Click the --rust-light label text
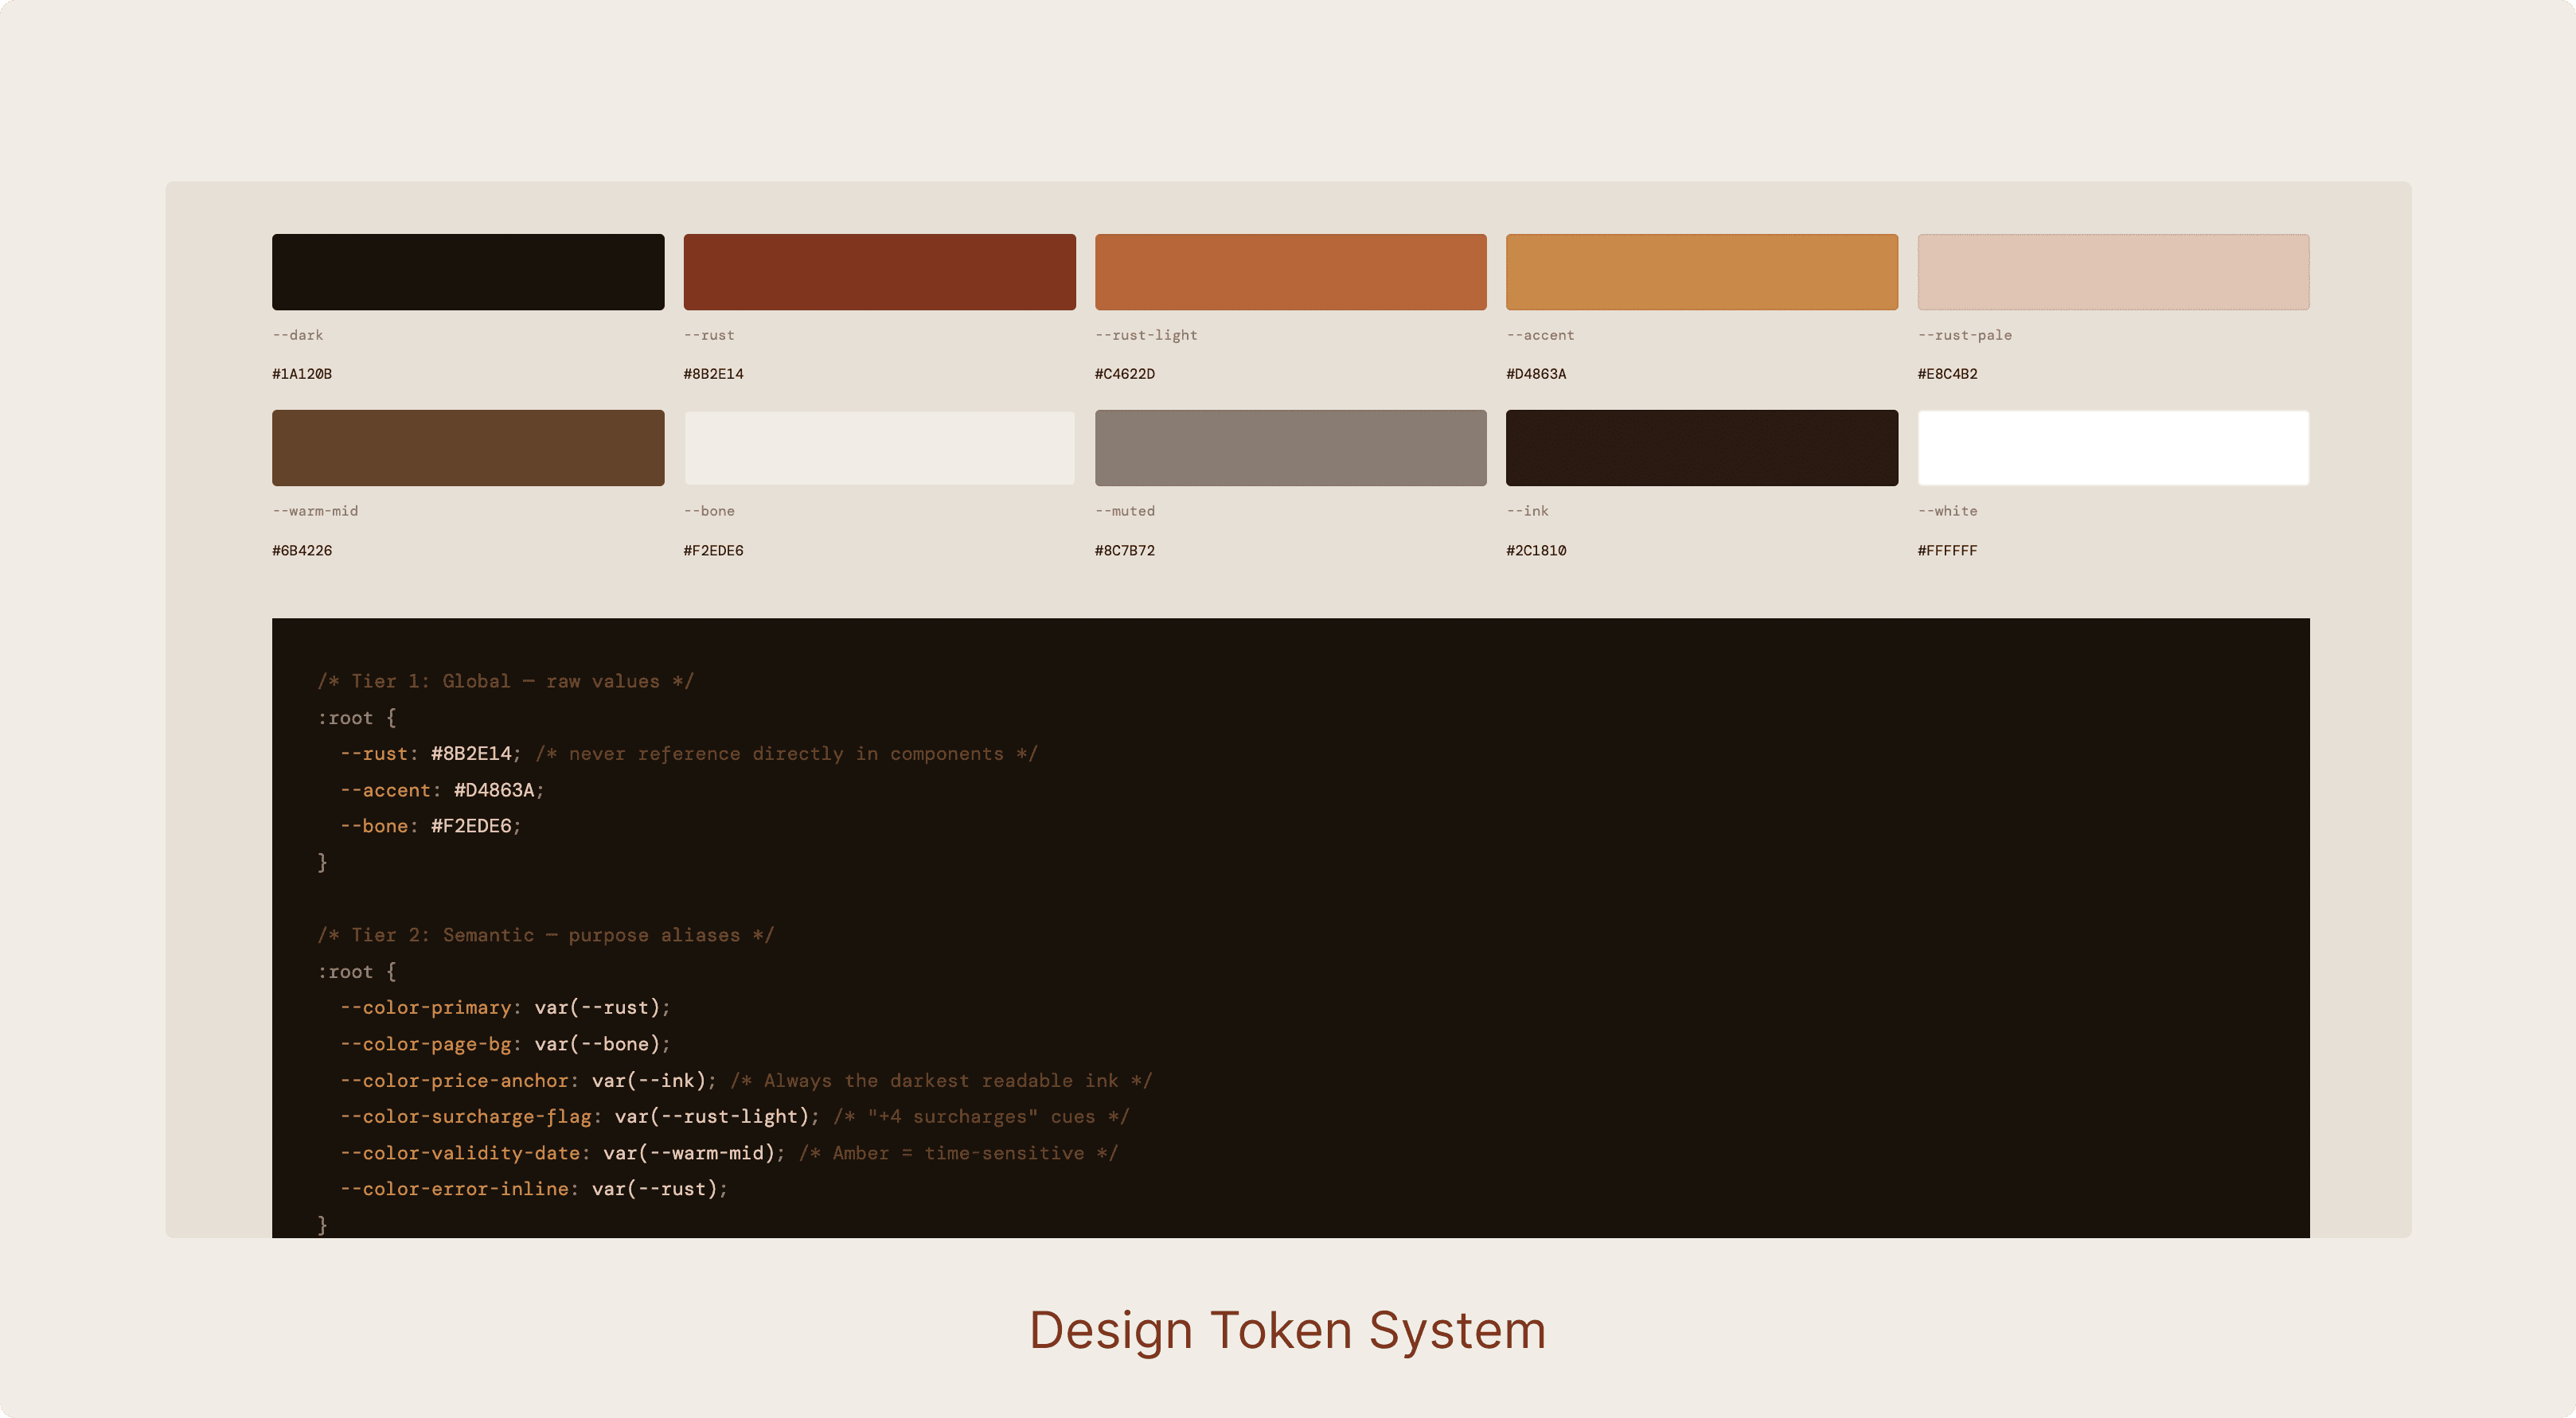Viewport: 2576px width, 1418px height. tap(1145, 335)
